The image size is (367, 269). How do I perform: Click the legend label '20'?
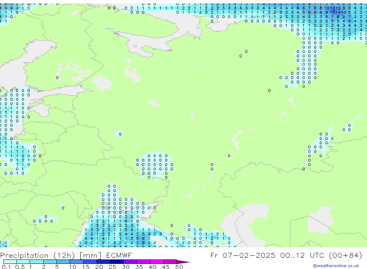tap(99, 267)
